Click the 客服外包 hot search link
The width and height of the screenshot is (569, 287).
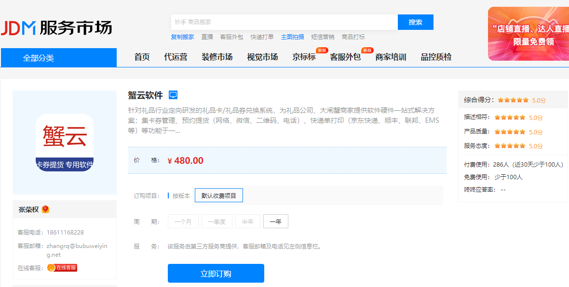(231, 37)
